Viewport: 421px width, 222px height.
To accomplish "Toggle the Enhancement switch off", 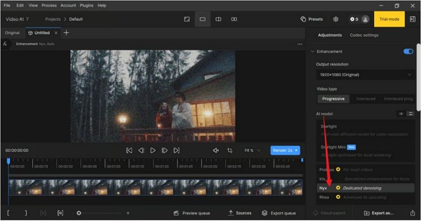I will (x=408, y=52).
